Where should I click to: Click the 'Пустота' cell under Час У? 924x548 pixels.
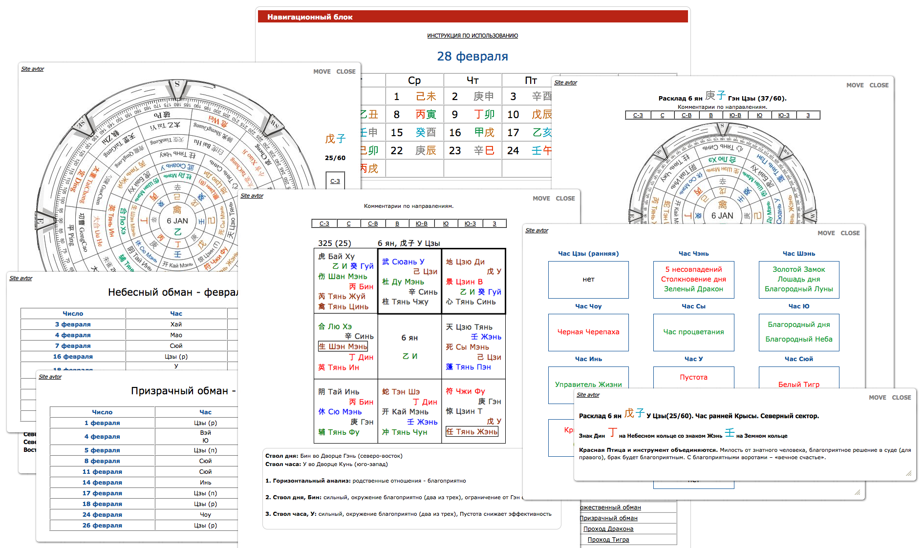693,377
